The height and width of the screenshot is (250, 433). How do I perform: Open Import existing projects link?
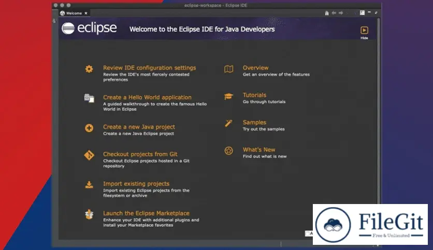coord(136,184)
